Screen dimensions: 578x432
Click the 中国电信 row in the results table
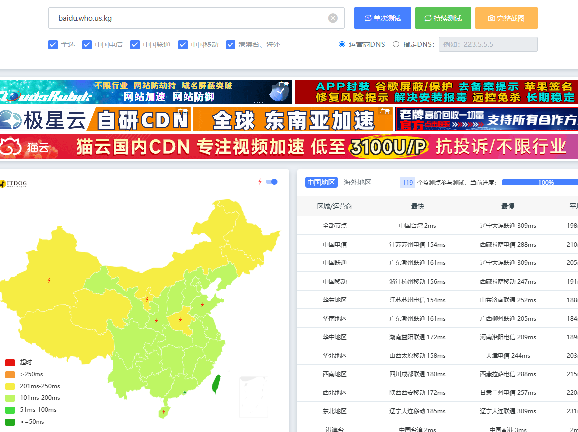point(437,244)
